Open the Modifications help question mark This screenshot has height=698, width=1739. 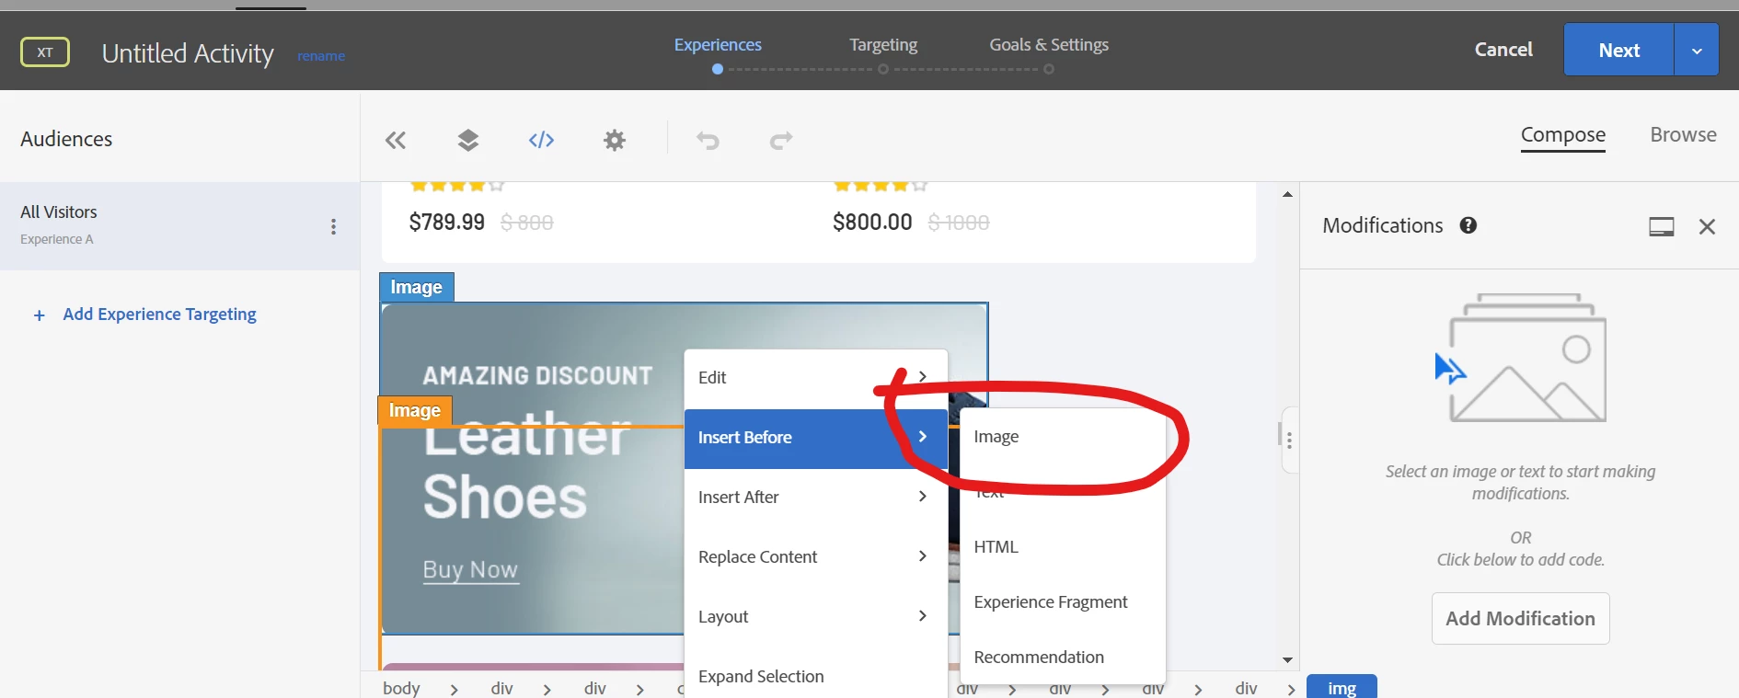coord(1468,225)
